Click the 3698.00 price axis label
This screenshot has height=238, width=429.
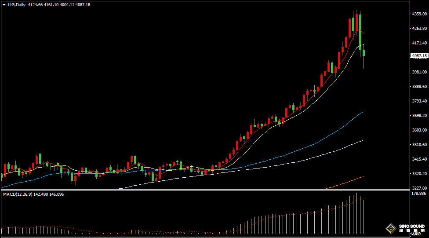419,116
